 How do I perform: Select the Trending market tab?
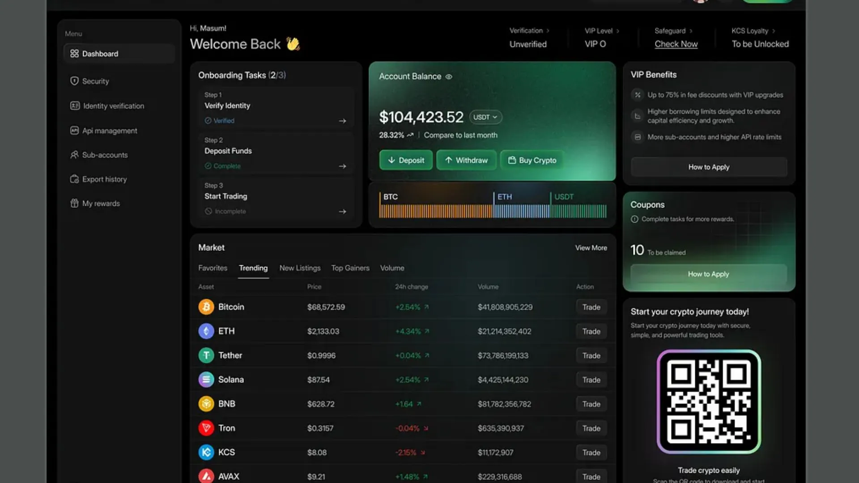(253, 268)
